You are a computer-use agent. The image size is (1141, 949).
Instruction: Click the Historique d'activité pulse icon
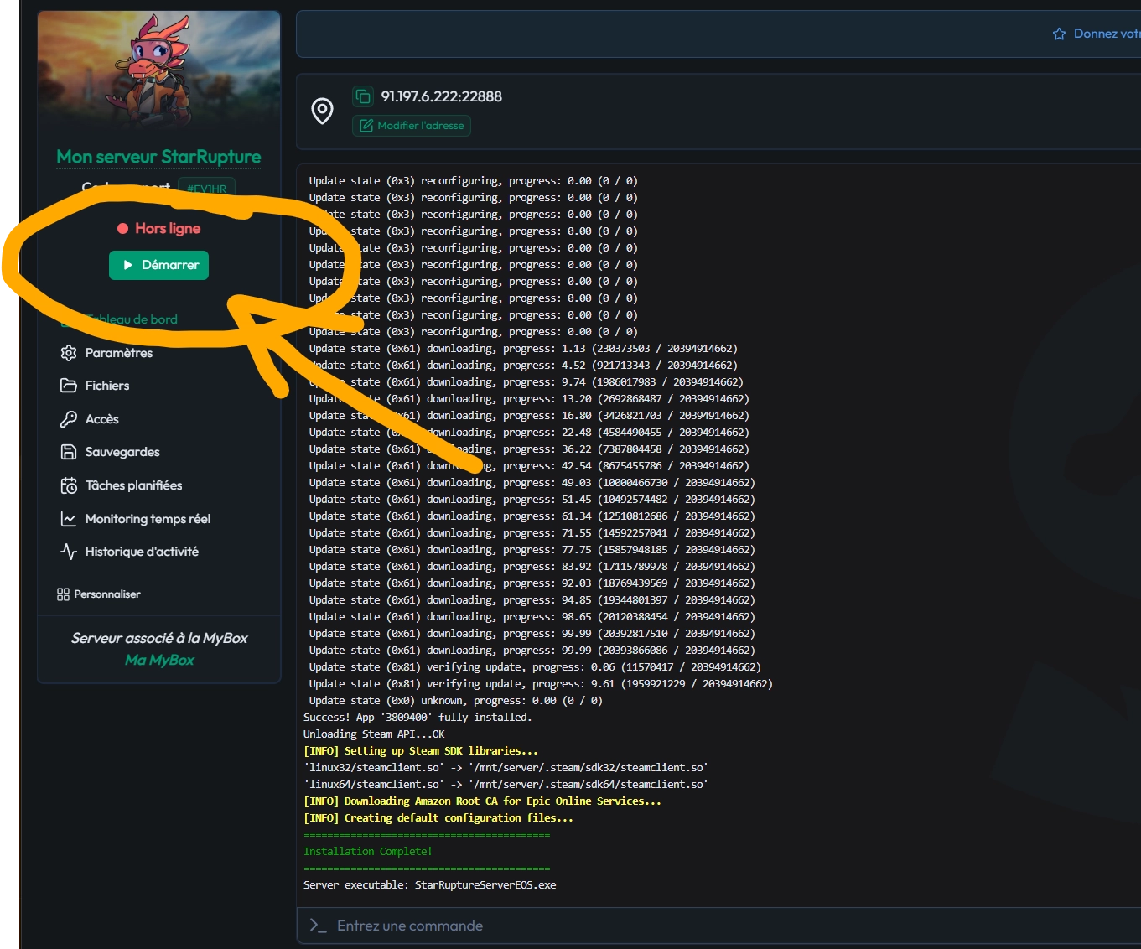(69, 552)
